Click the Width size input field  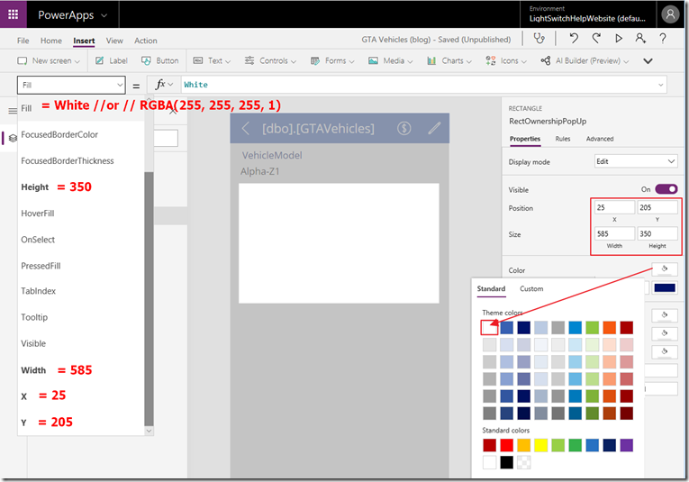[614, 233]
